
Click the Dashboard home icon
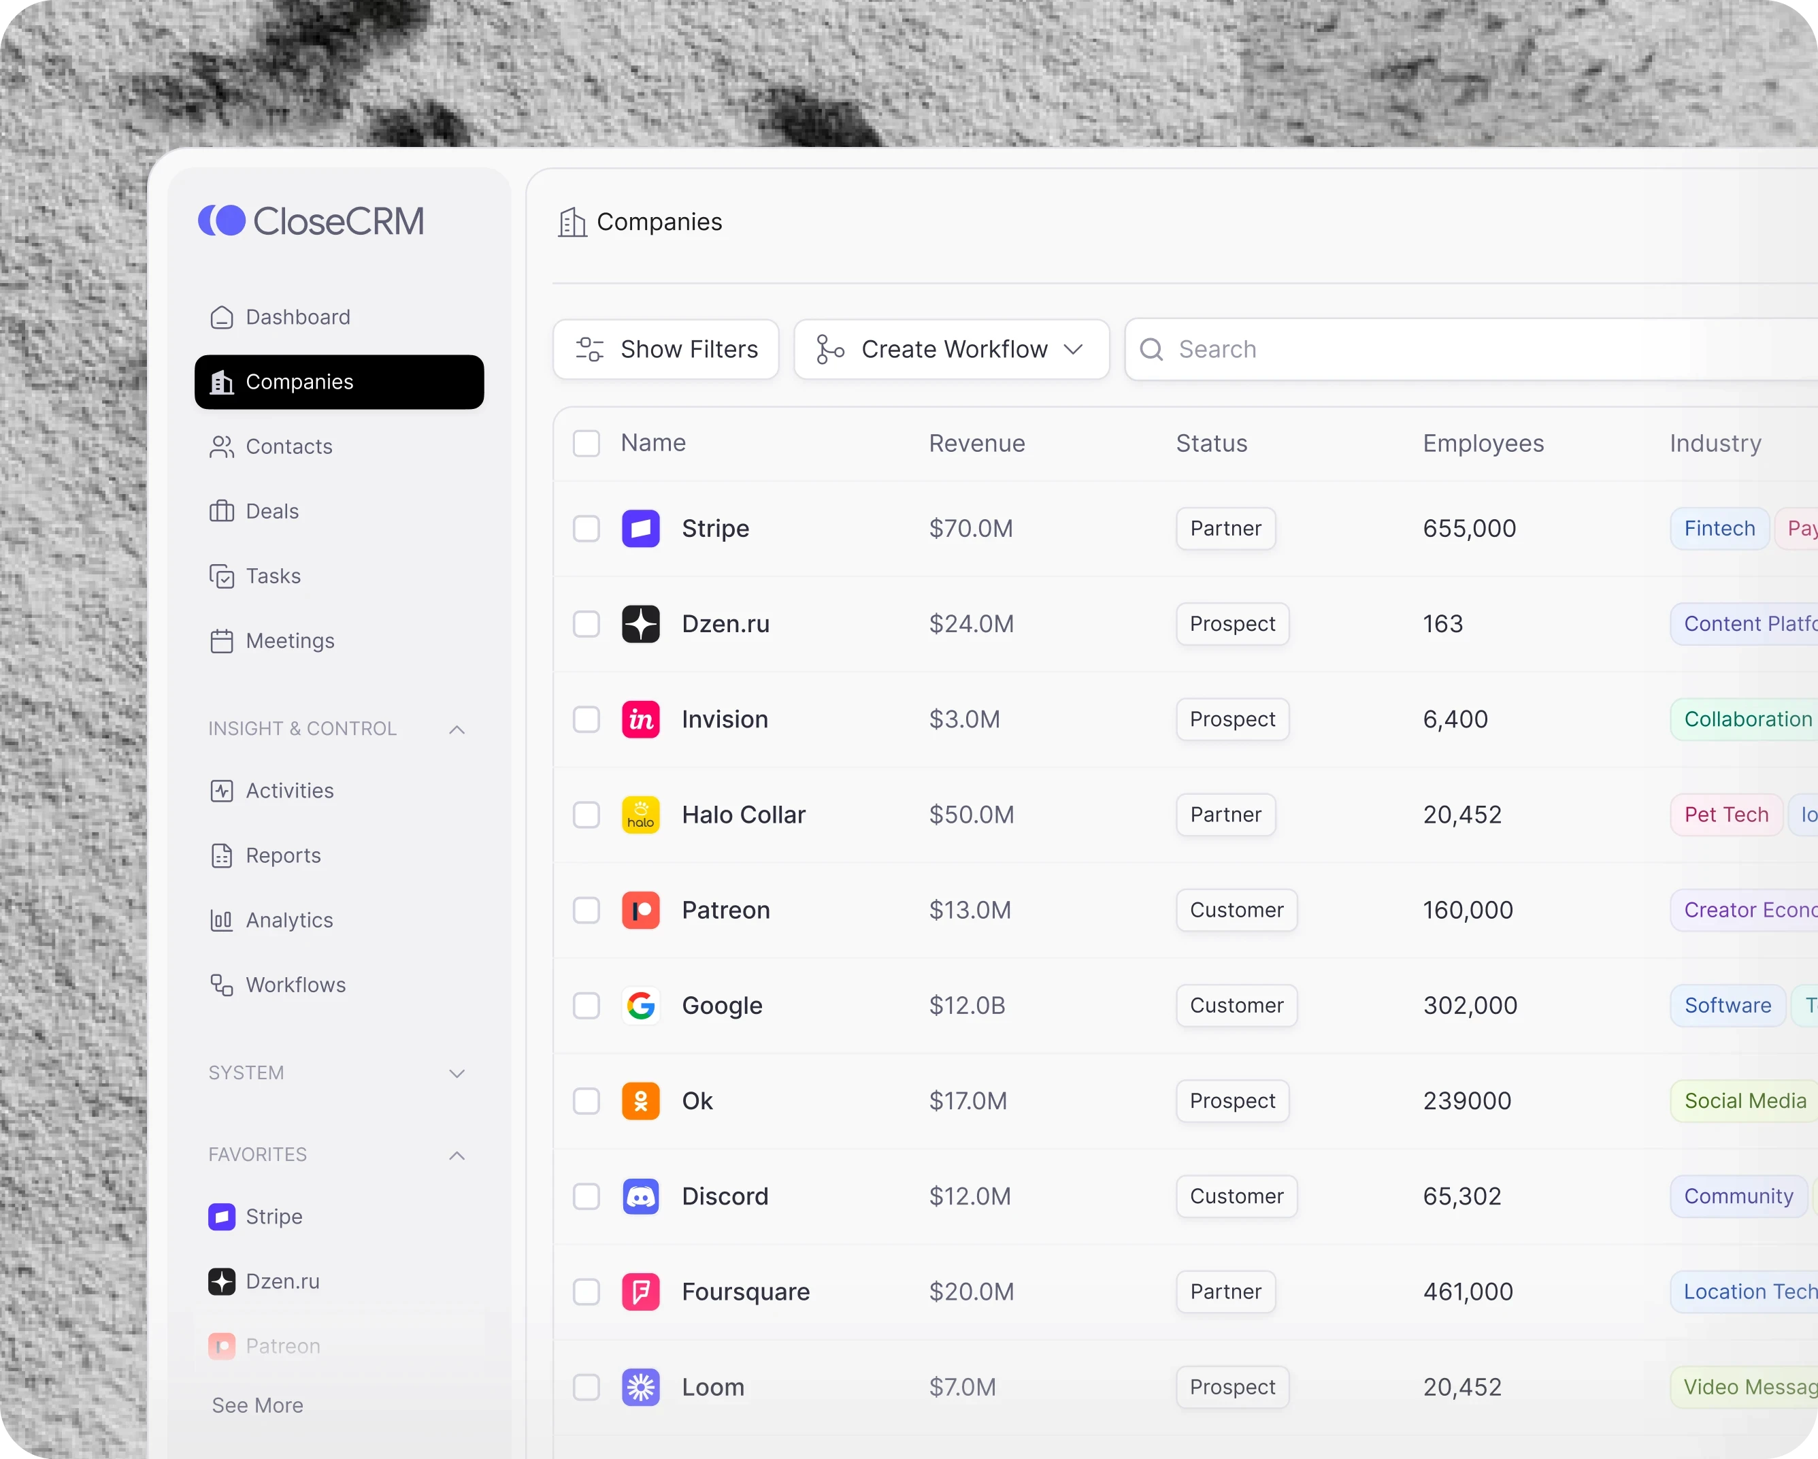pyautogui.click(x=222, y=317)
